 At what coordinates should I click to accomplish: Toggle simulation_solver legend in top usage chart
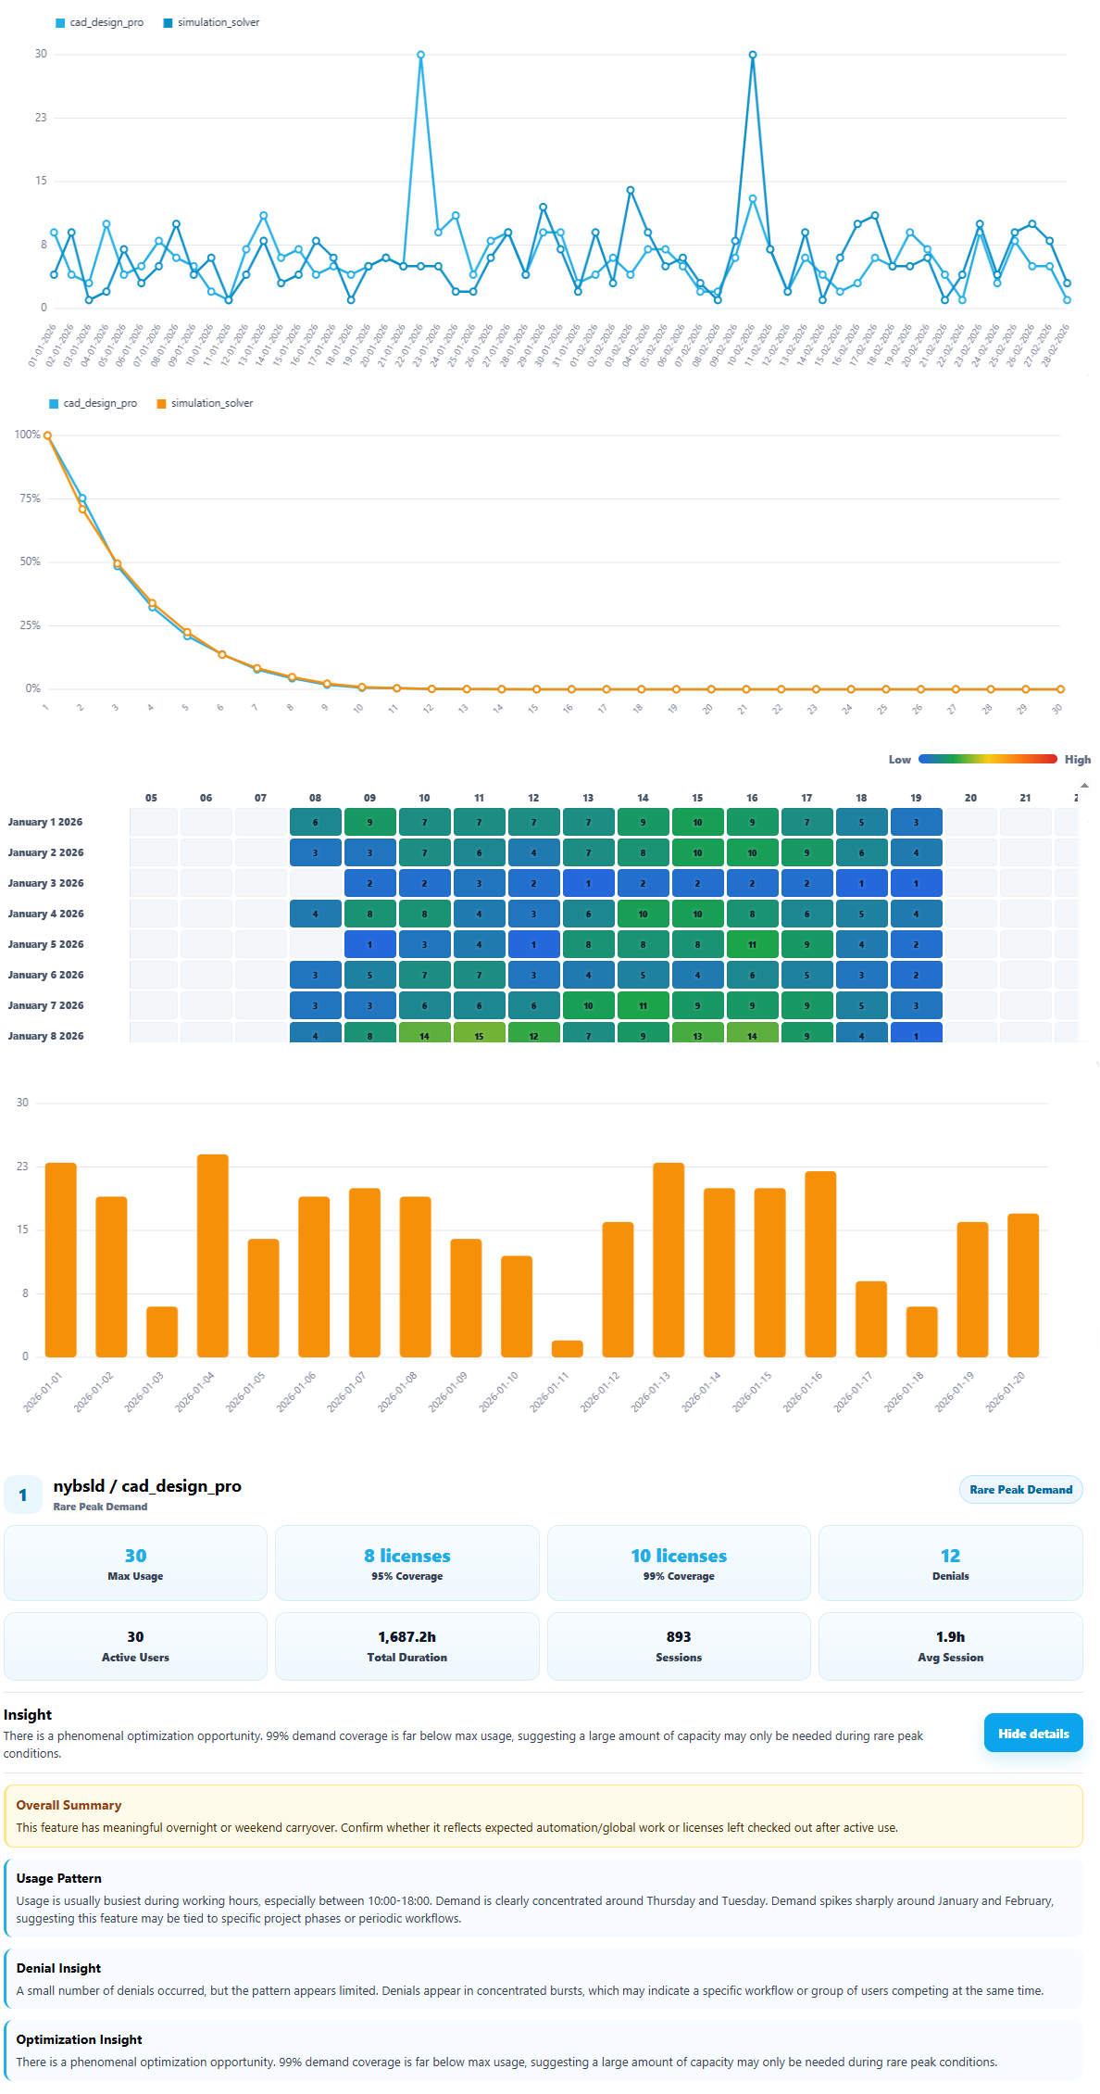tap(211, 22)
